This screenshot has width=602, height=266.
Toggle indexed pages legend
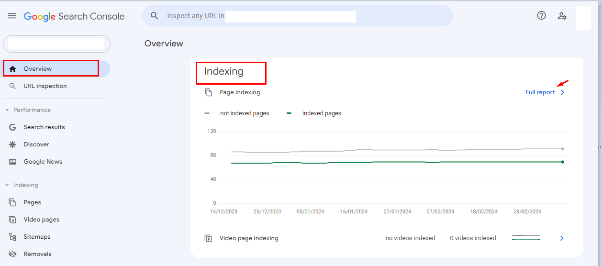(314, 113)
